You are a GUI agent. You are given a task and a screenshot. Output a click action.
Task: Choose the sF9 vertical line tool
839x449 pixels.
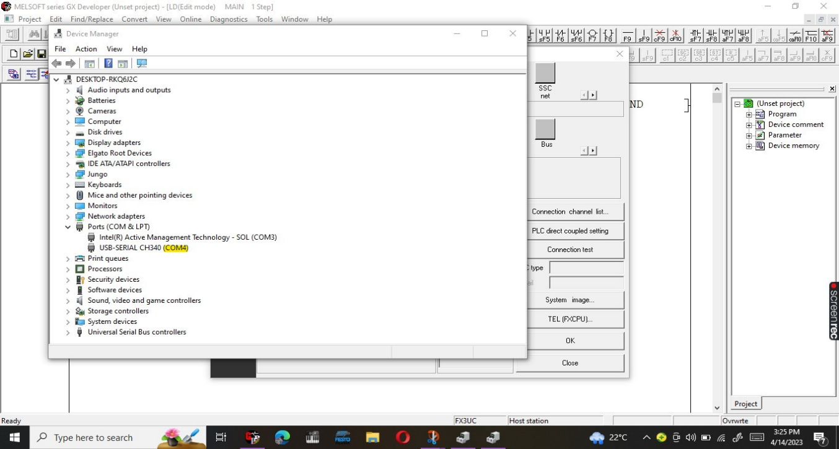(x=643, y=35)
